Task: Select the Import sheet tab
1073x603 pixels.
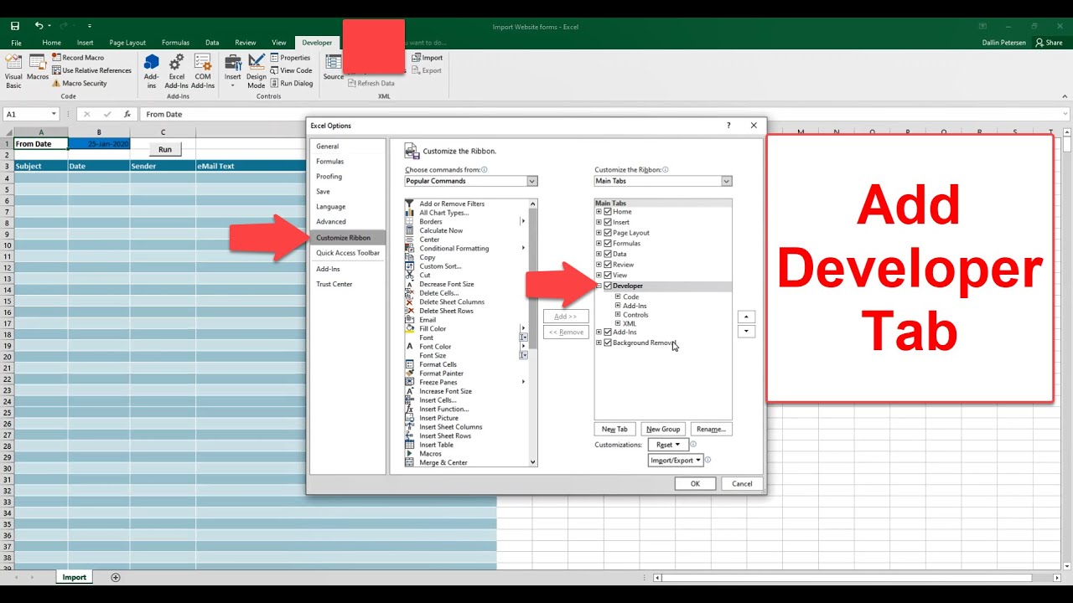Action: 74,577
